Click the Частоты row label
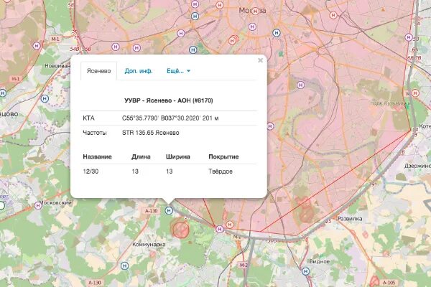This screenshot has width=431, height=287. pyautogui.click(x=95, y=133)
